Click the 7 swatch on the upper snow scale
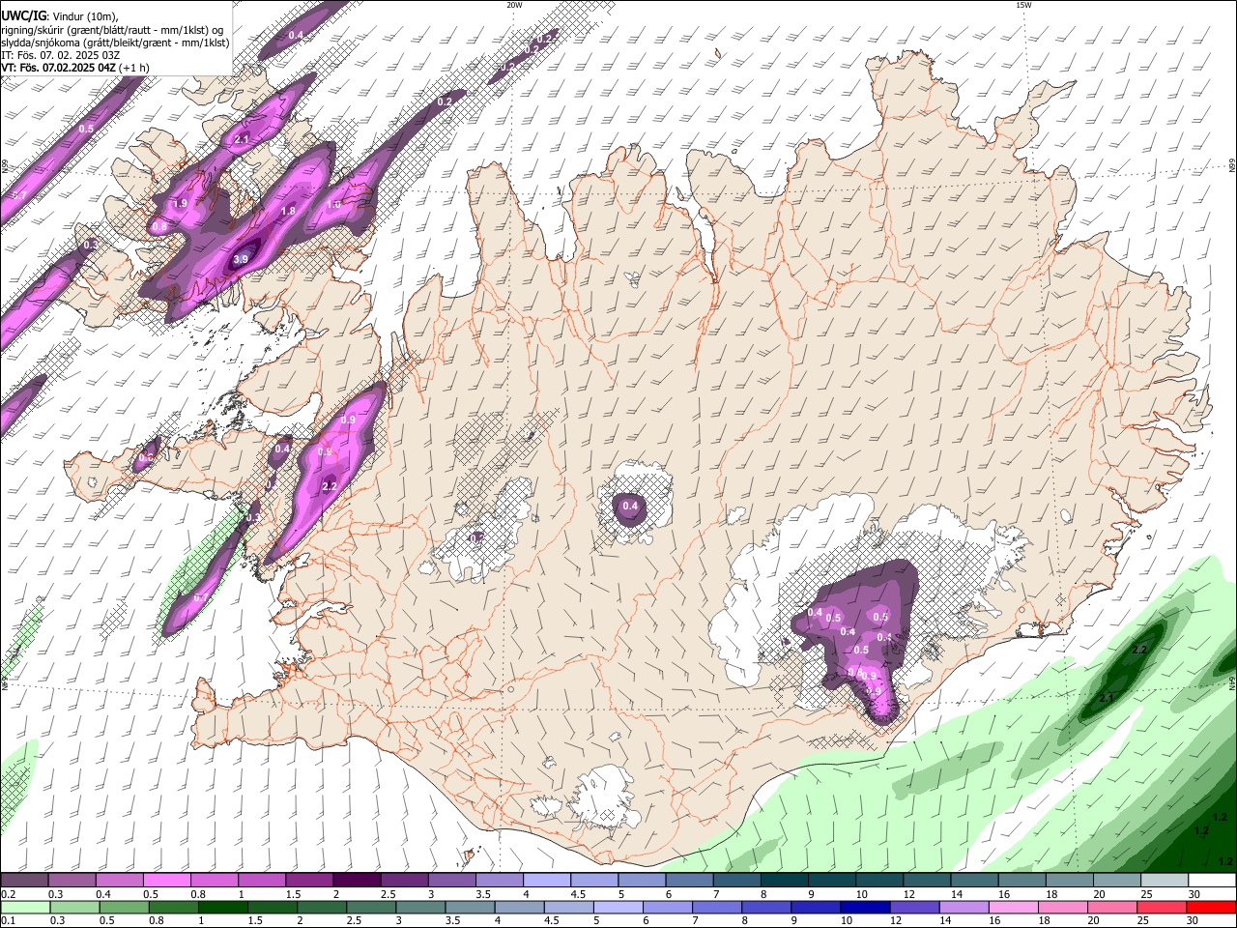This screenshot has height=928, width=1237. 737,881
